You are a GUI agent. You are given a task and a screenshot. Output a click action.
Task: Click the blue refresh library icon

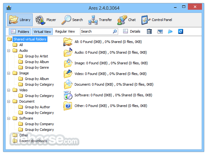point(181,31)
